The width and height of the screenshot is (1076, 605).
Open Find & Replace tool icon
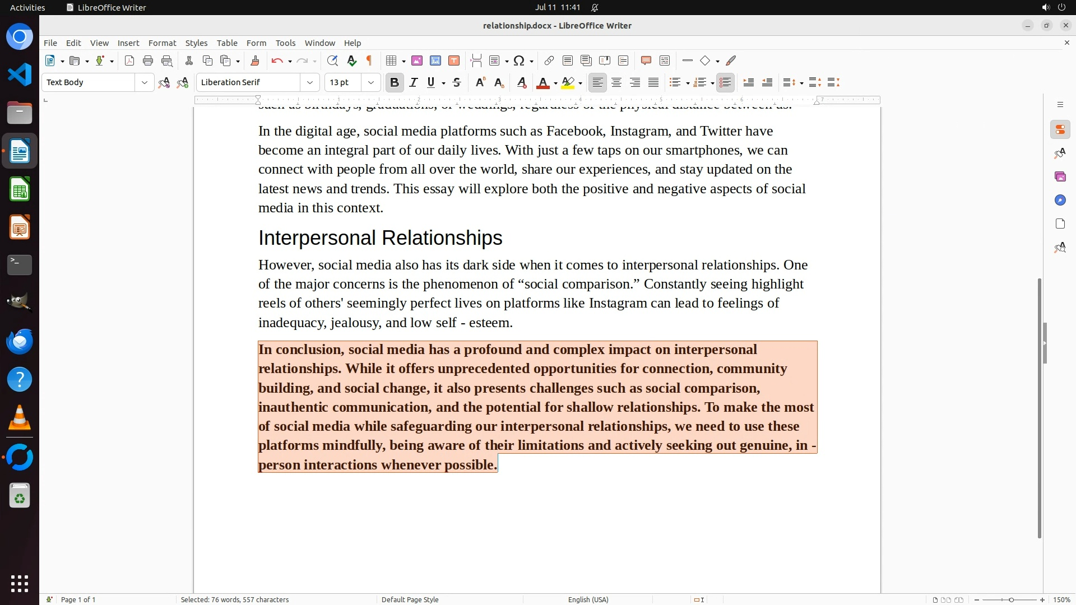coord(332,61)
